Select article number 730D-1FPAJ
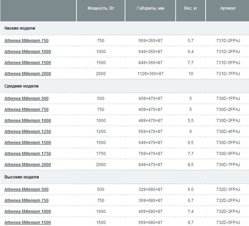Screen dimensions: 249x226 pyautogui.click(x=228, y=99)
